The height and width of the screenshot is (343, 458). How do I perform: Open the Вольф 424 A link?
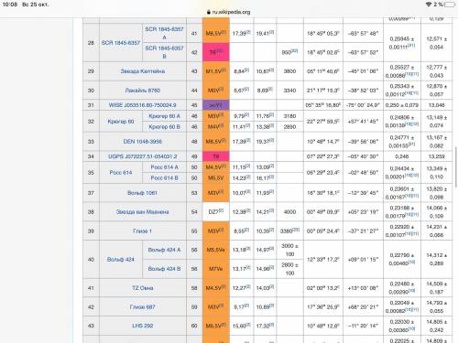coord(164,250)
